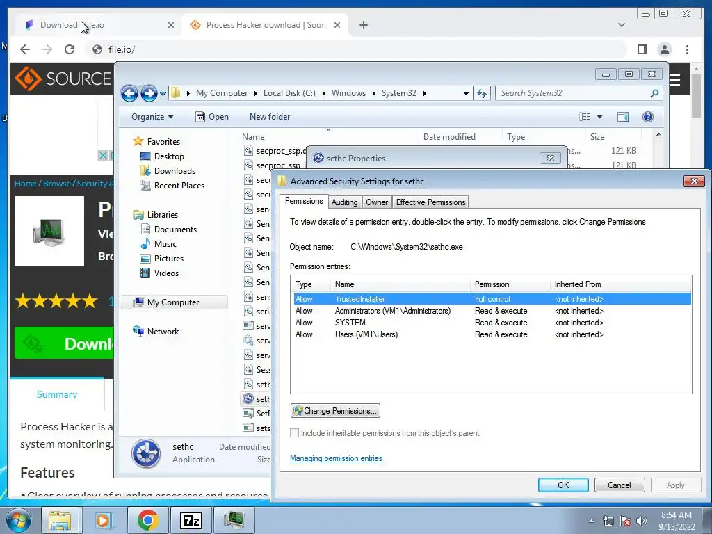Click Open in Explorer toolbar
Image resolution: width=712 pixels, height=534 pixels.
[x=212, y=117]
